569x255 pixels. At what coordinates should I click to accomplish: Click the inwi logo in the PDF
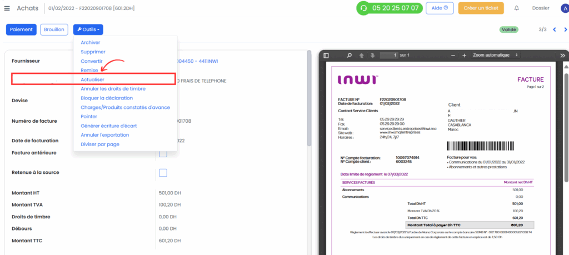coord(358,80)
